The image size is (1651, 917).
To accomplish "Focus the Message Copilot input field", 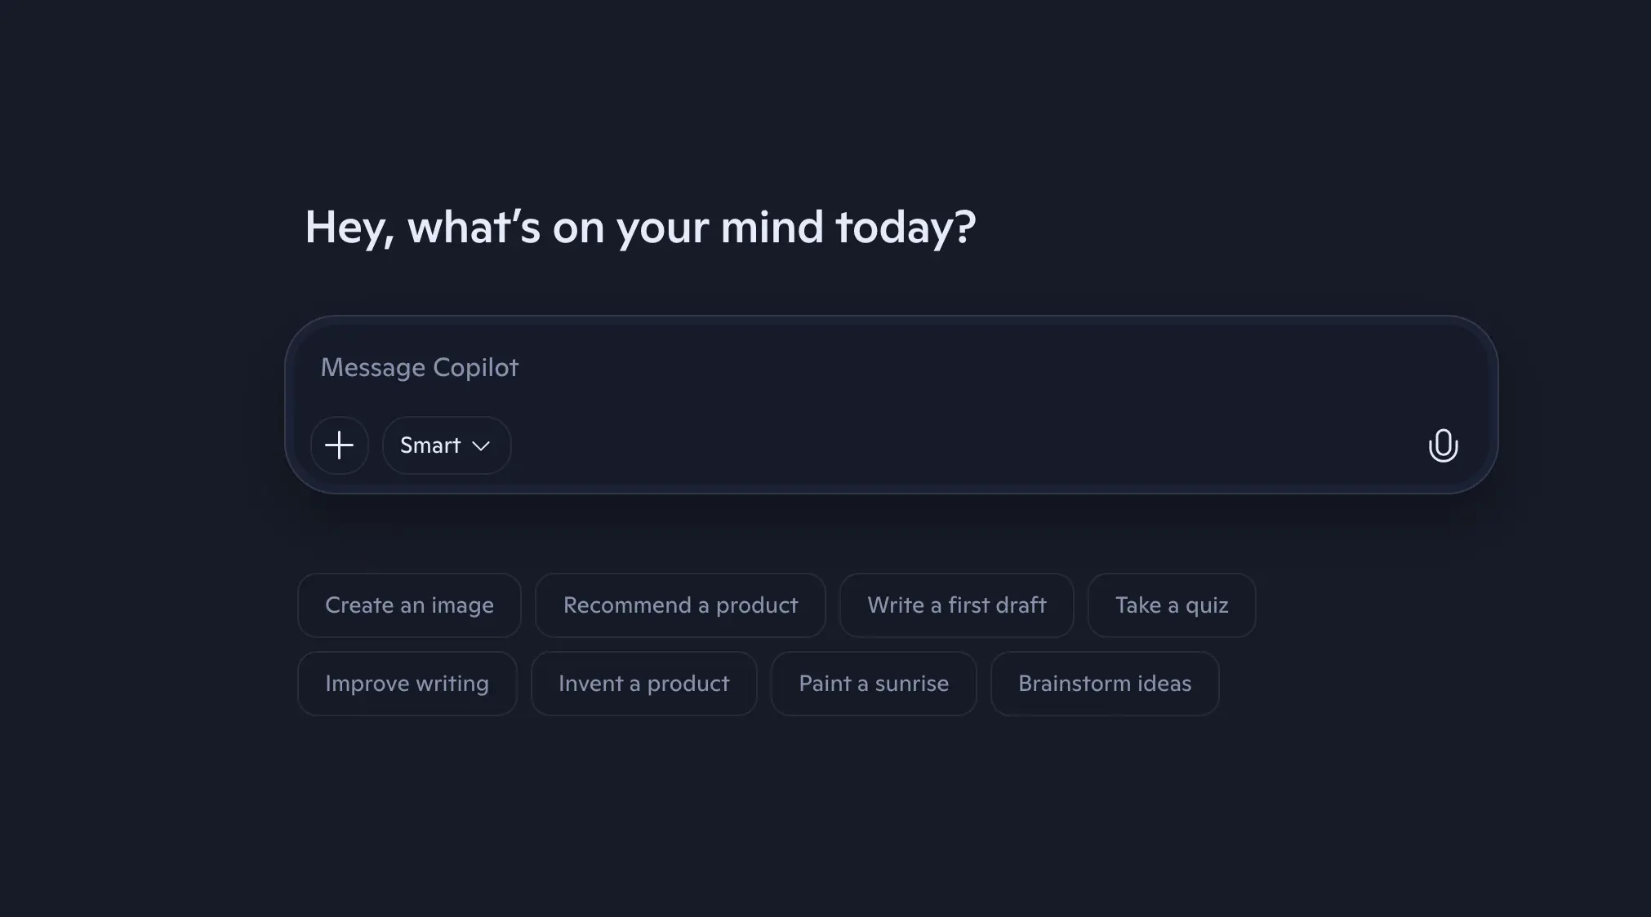I will click(x=817, y=367).
